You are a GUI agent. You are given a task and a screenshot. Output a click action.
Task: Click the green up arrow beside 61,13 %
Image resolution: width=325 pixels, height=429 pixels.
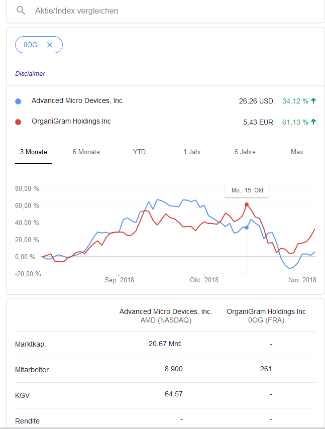pos(313,122)
